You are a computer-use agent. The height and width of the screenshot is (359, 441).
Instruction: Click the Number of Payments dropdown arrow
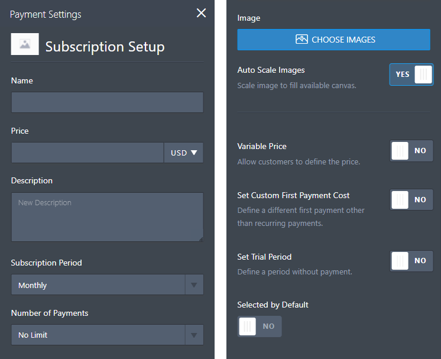194,335
